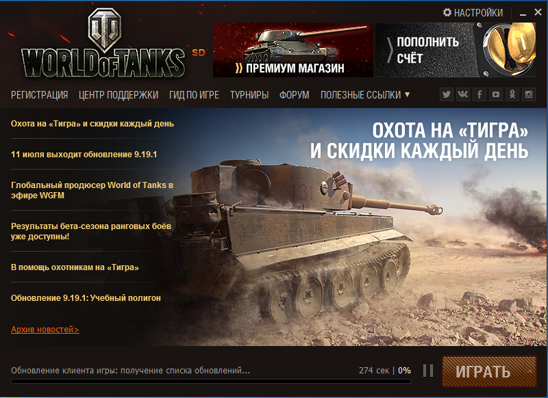Pause the update with the pause button
This screenshot has height=398, width=548.
428,371
